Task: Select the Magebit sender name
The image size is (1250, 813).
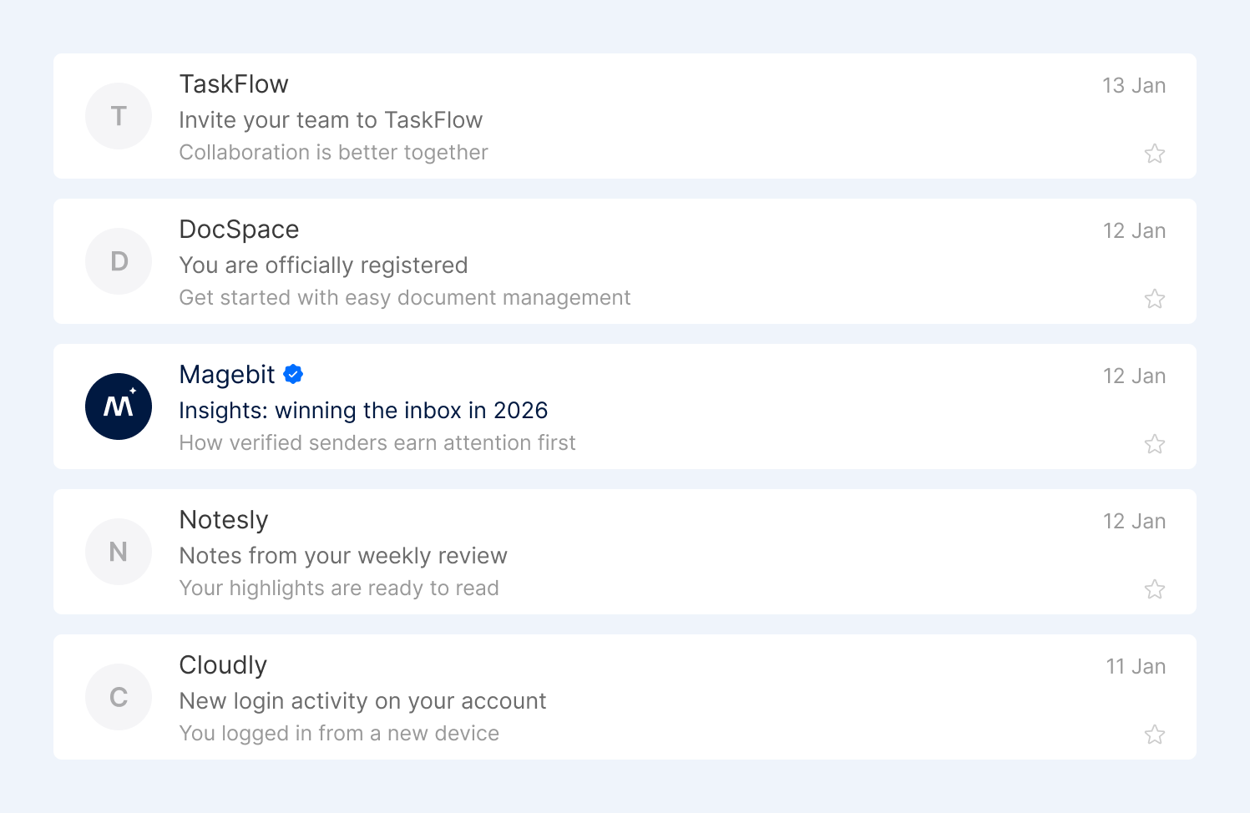Action: point(227,375)
